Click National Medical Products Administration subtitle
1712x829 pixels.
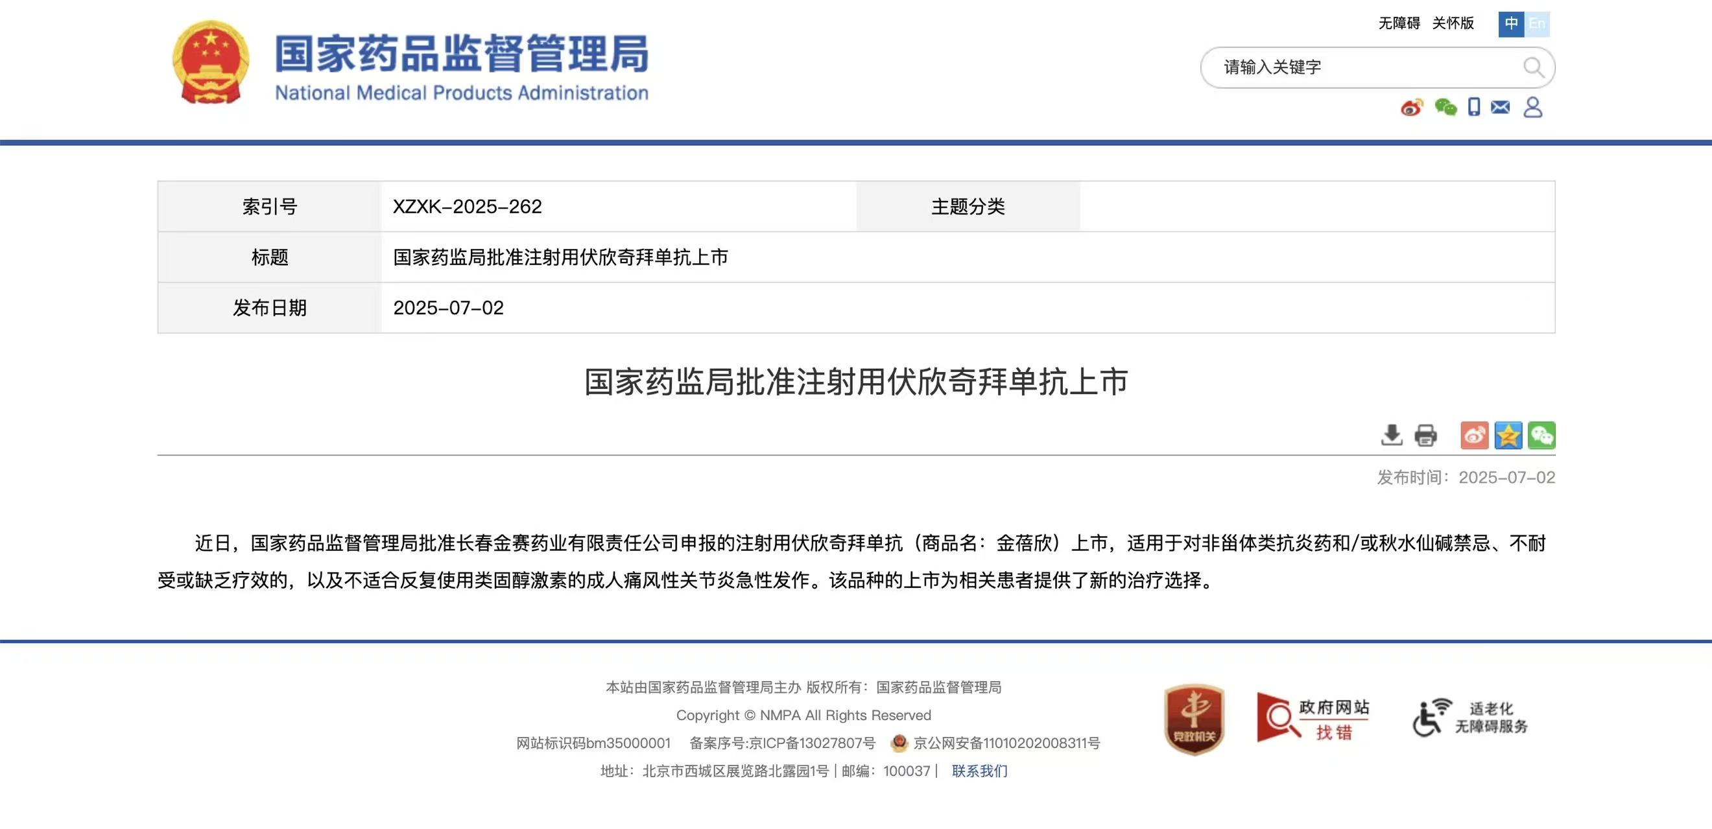462,92
